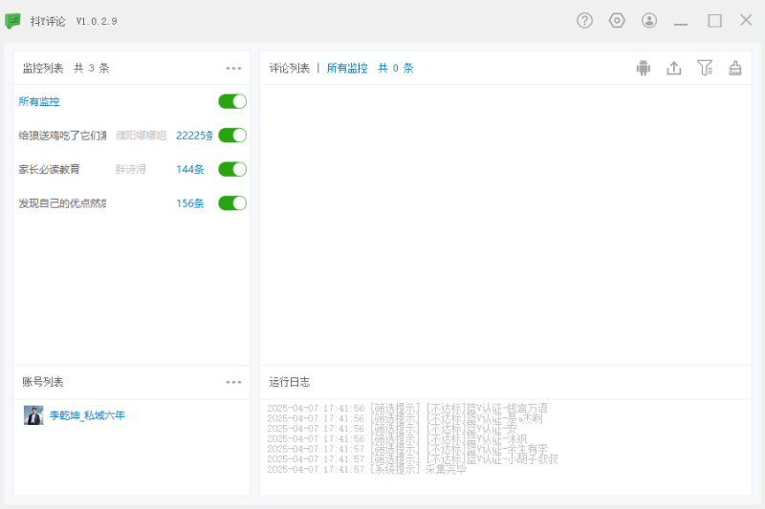Click the log line mentioning 钱言万语
The width and height of the screenshot is (765, 509).
[x=407, y=408]
